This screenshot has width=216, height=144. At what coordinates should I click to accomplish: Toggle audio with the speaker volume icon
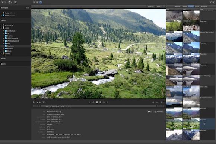coord(162,102)
